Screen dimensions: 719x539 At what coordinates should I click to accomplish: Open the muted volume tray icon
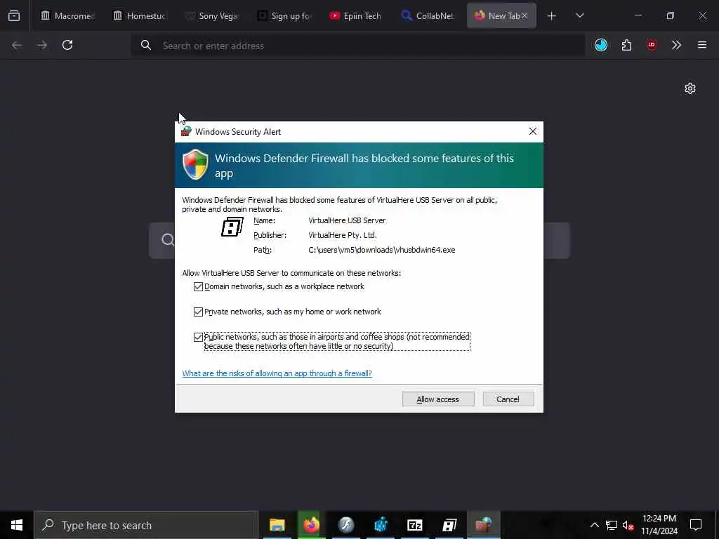click(628, 525)
